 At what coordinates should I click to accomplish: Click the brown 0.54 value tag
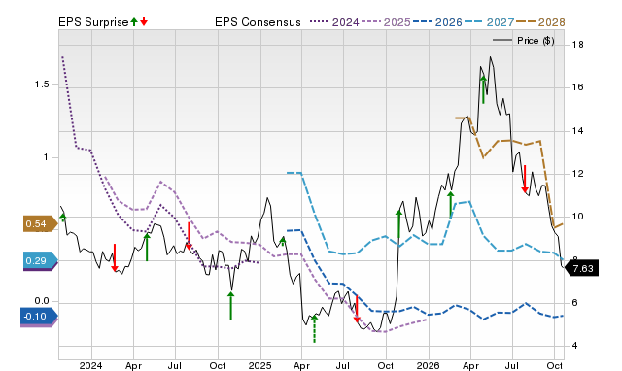[x=41, y=224]
